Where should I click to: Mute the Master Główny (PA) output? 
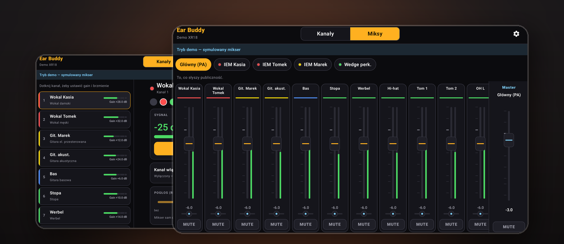[x=509, y=227]
